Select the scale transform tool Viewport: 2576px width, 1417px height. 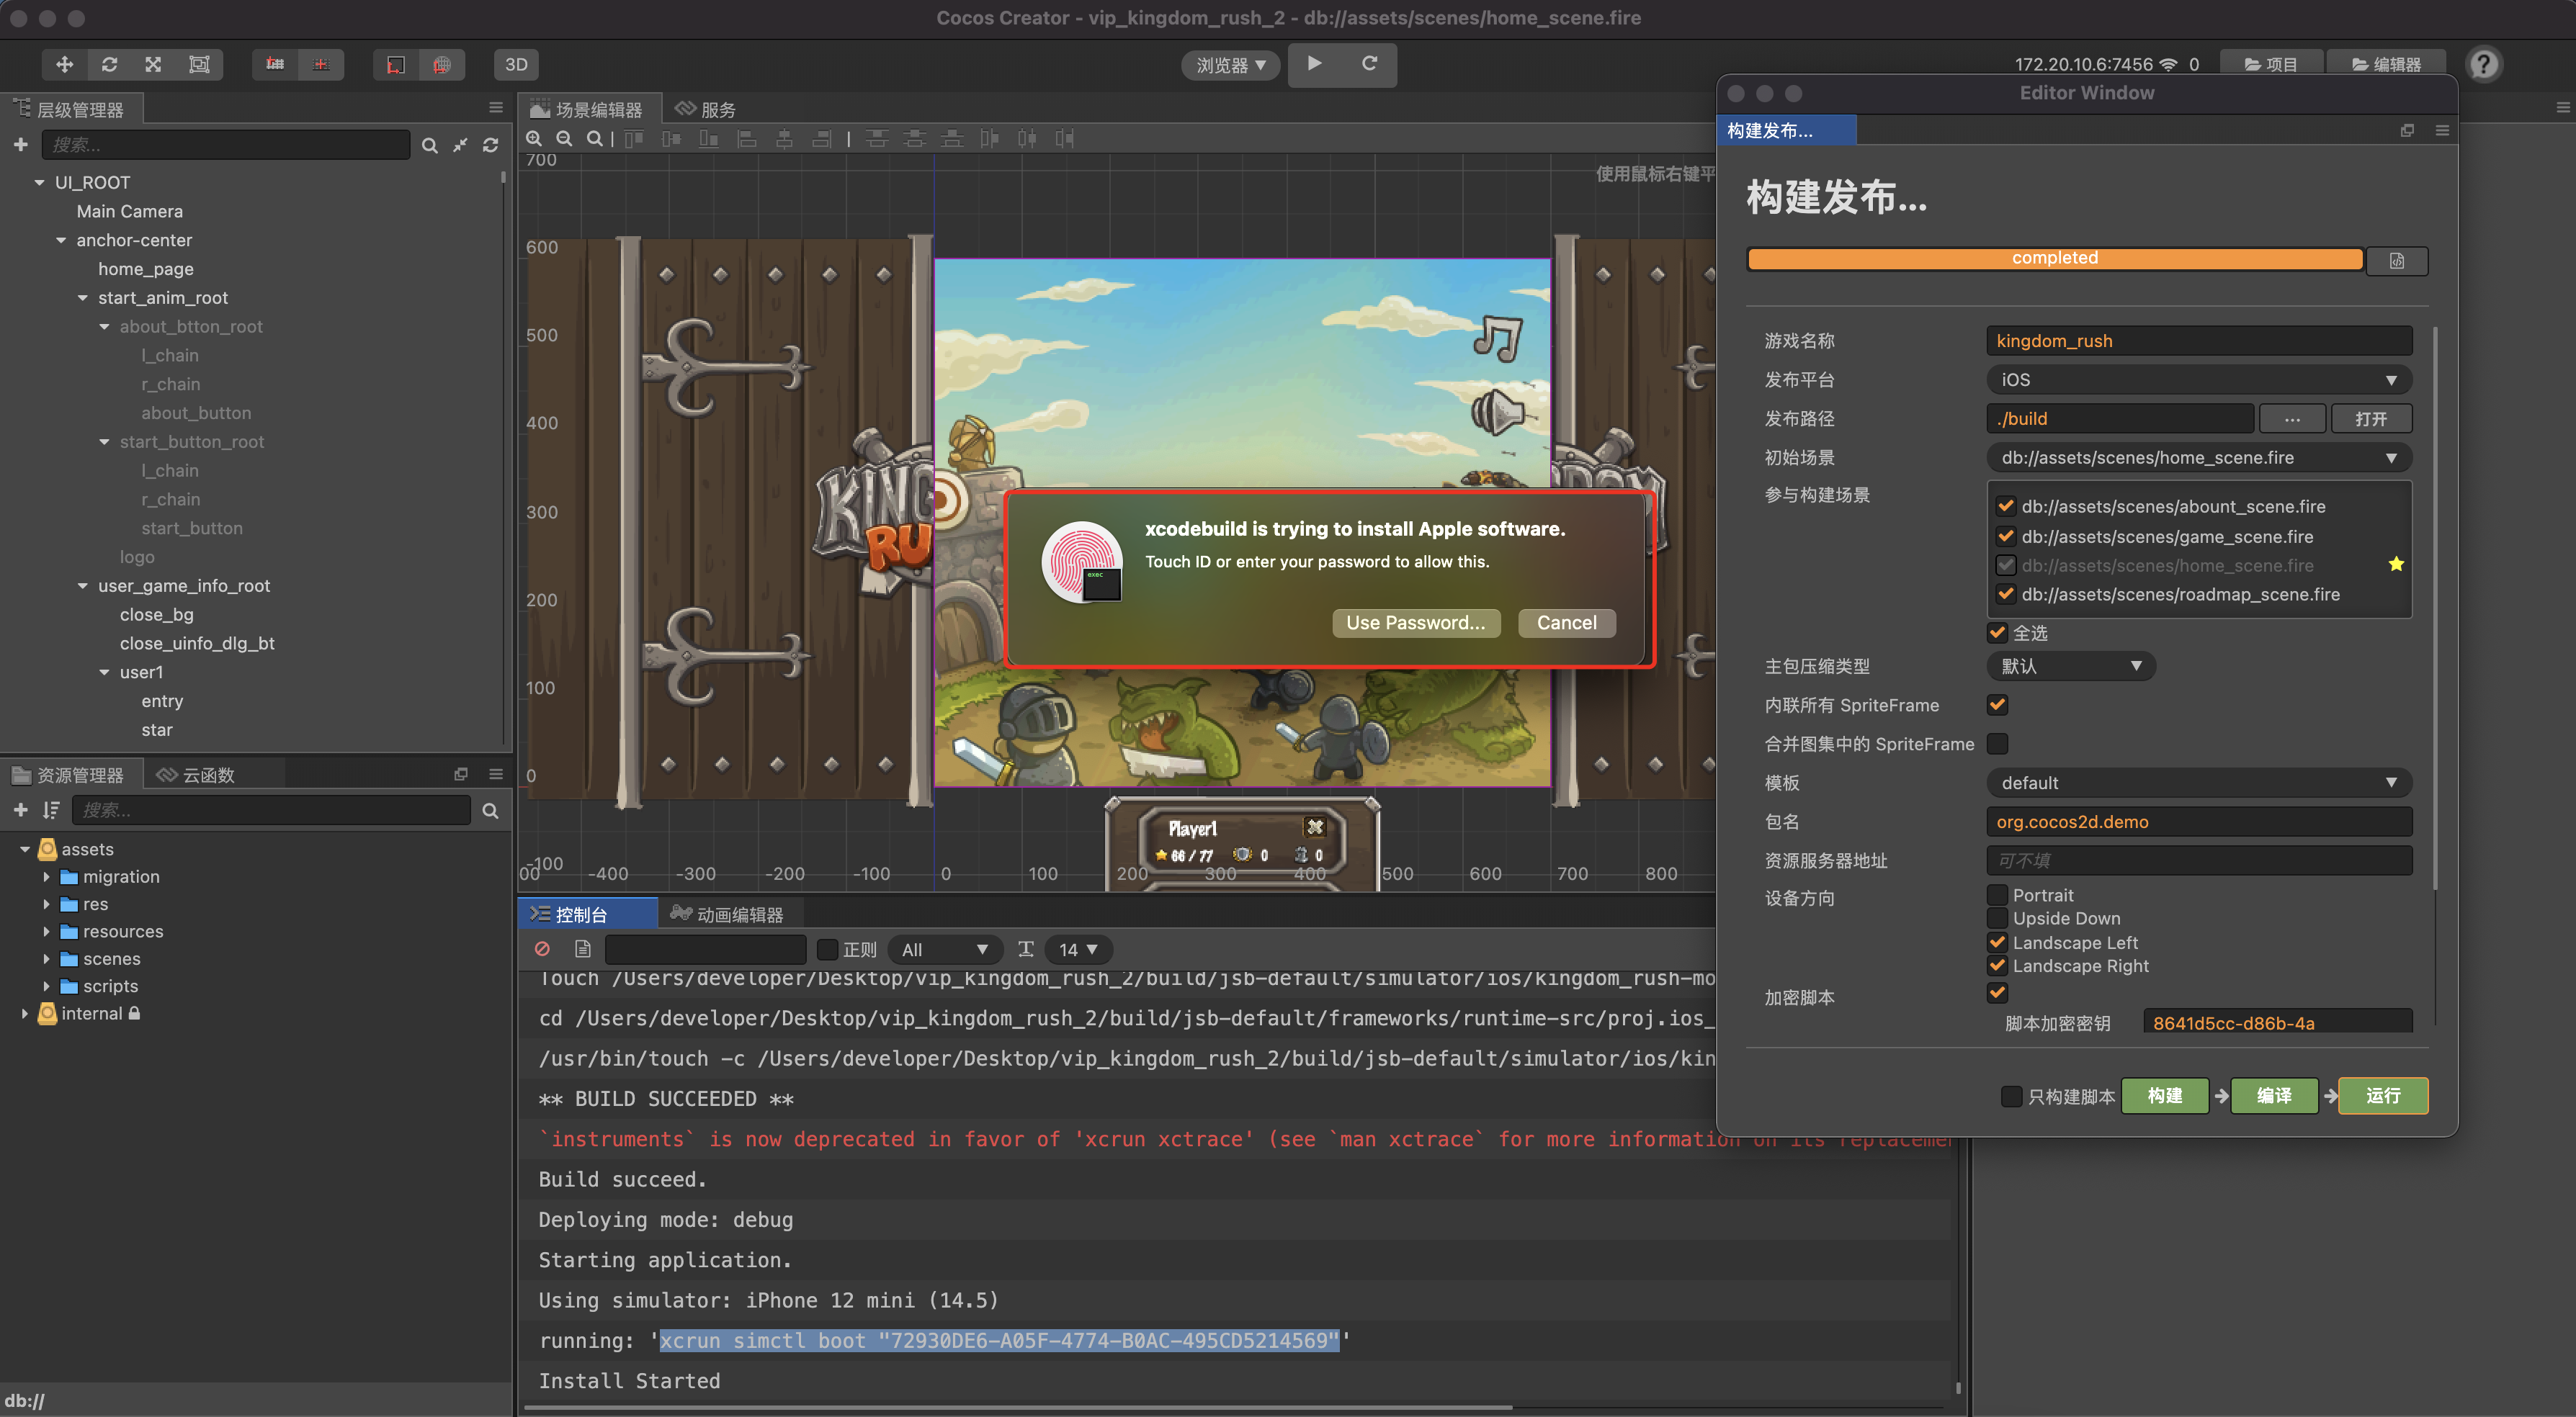[x=153, y=64]
